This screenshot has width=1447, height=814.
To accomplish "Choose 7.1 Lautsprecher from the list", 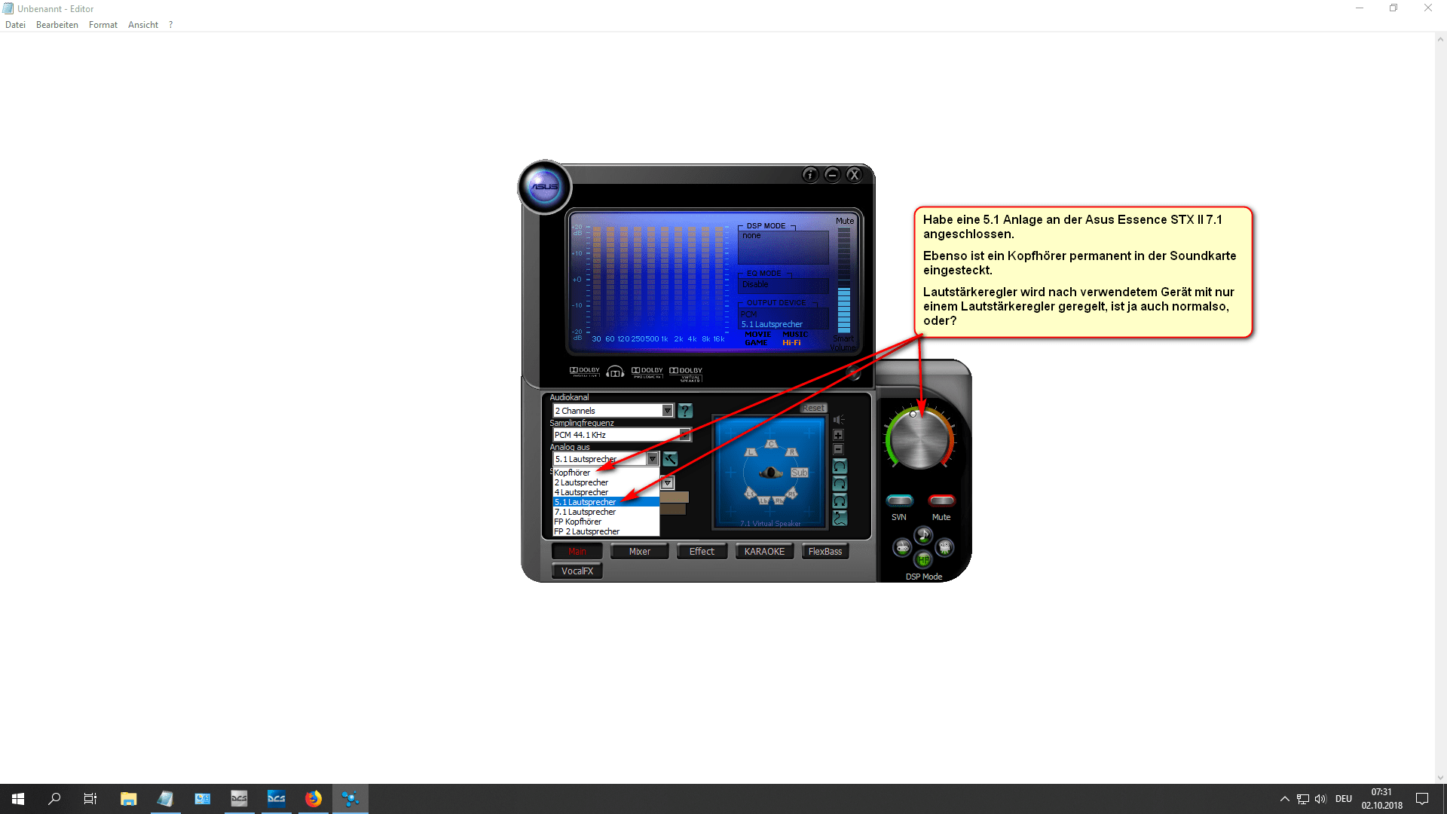I will (x=606, y=512).
